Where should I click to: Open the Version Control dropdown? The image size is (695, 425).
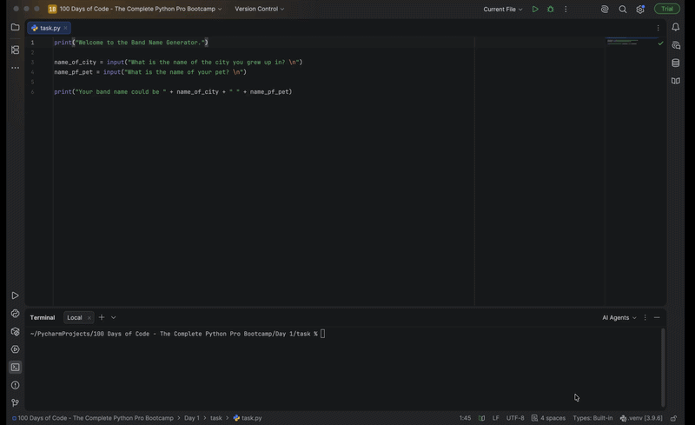coord(259,9)
